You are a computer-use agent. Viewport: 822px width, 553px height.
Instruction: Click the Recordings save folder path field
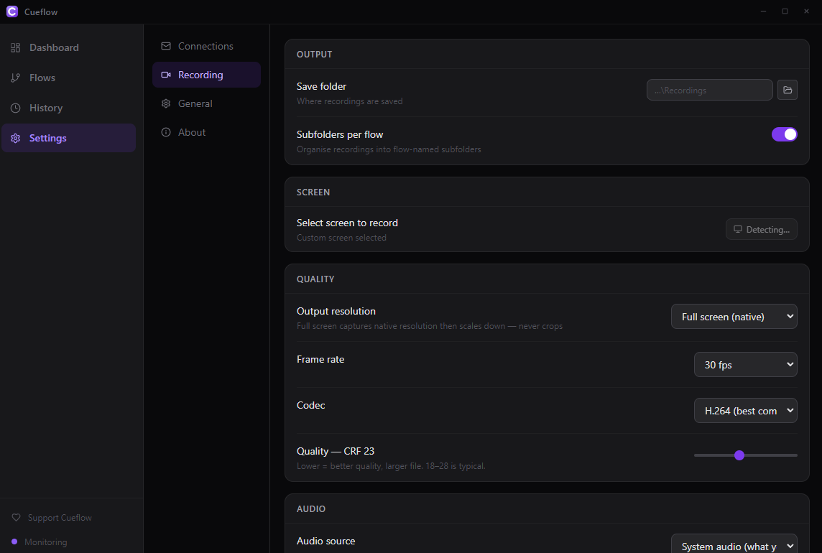[709, 90]
